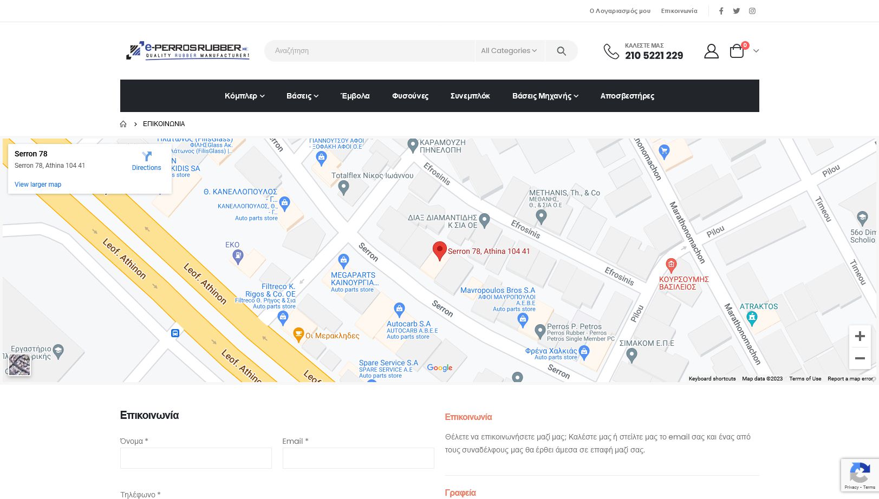The image size is (879, 499).
Task: Expand the cart dropdown arrow
Action: tap(756, 51)
